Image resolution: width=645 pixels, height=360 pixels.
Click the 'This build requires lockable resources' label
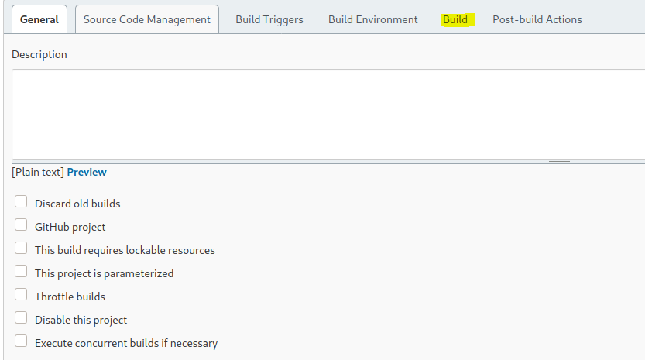coord(125,250)
